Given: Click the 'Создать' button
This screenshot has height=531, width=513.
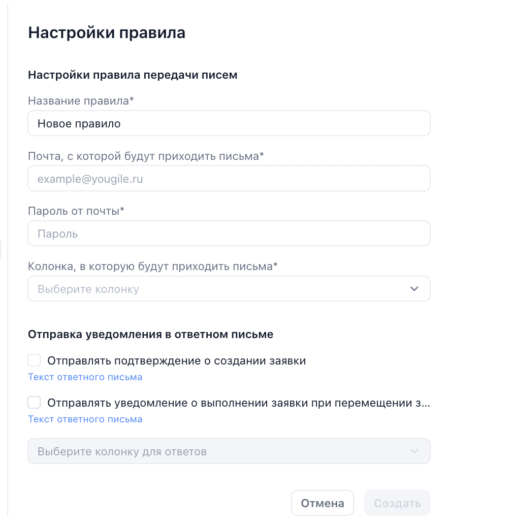Looking at the screenshot, I should pyautogui.click(x=397, y=503).
